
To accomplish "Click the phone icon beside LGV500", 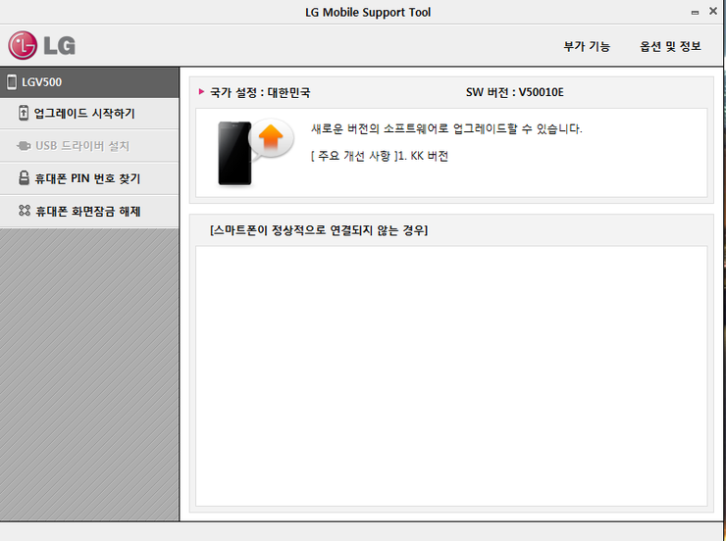I will (12, 82).
